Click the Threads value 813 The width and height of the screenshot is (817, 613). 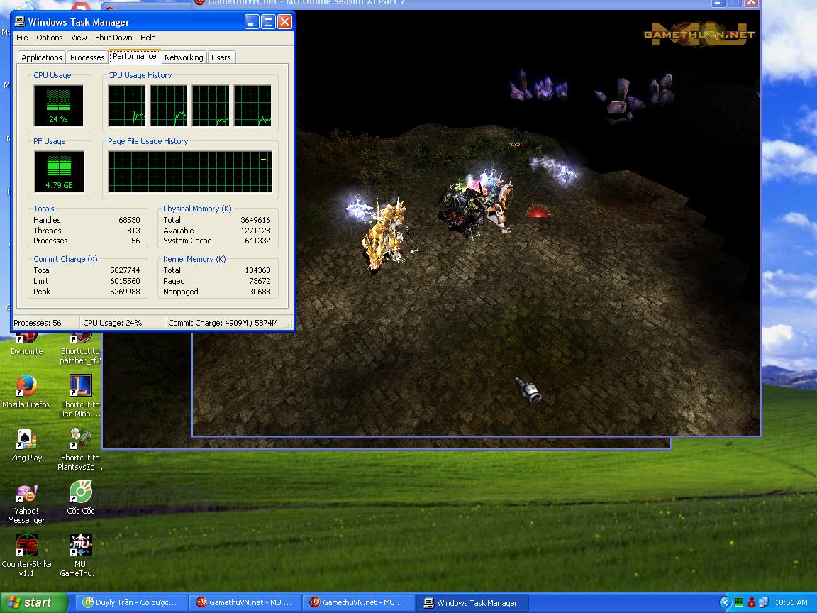tap(133, 231)
